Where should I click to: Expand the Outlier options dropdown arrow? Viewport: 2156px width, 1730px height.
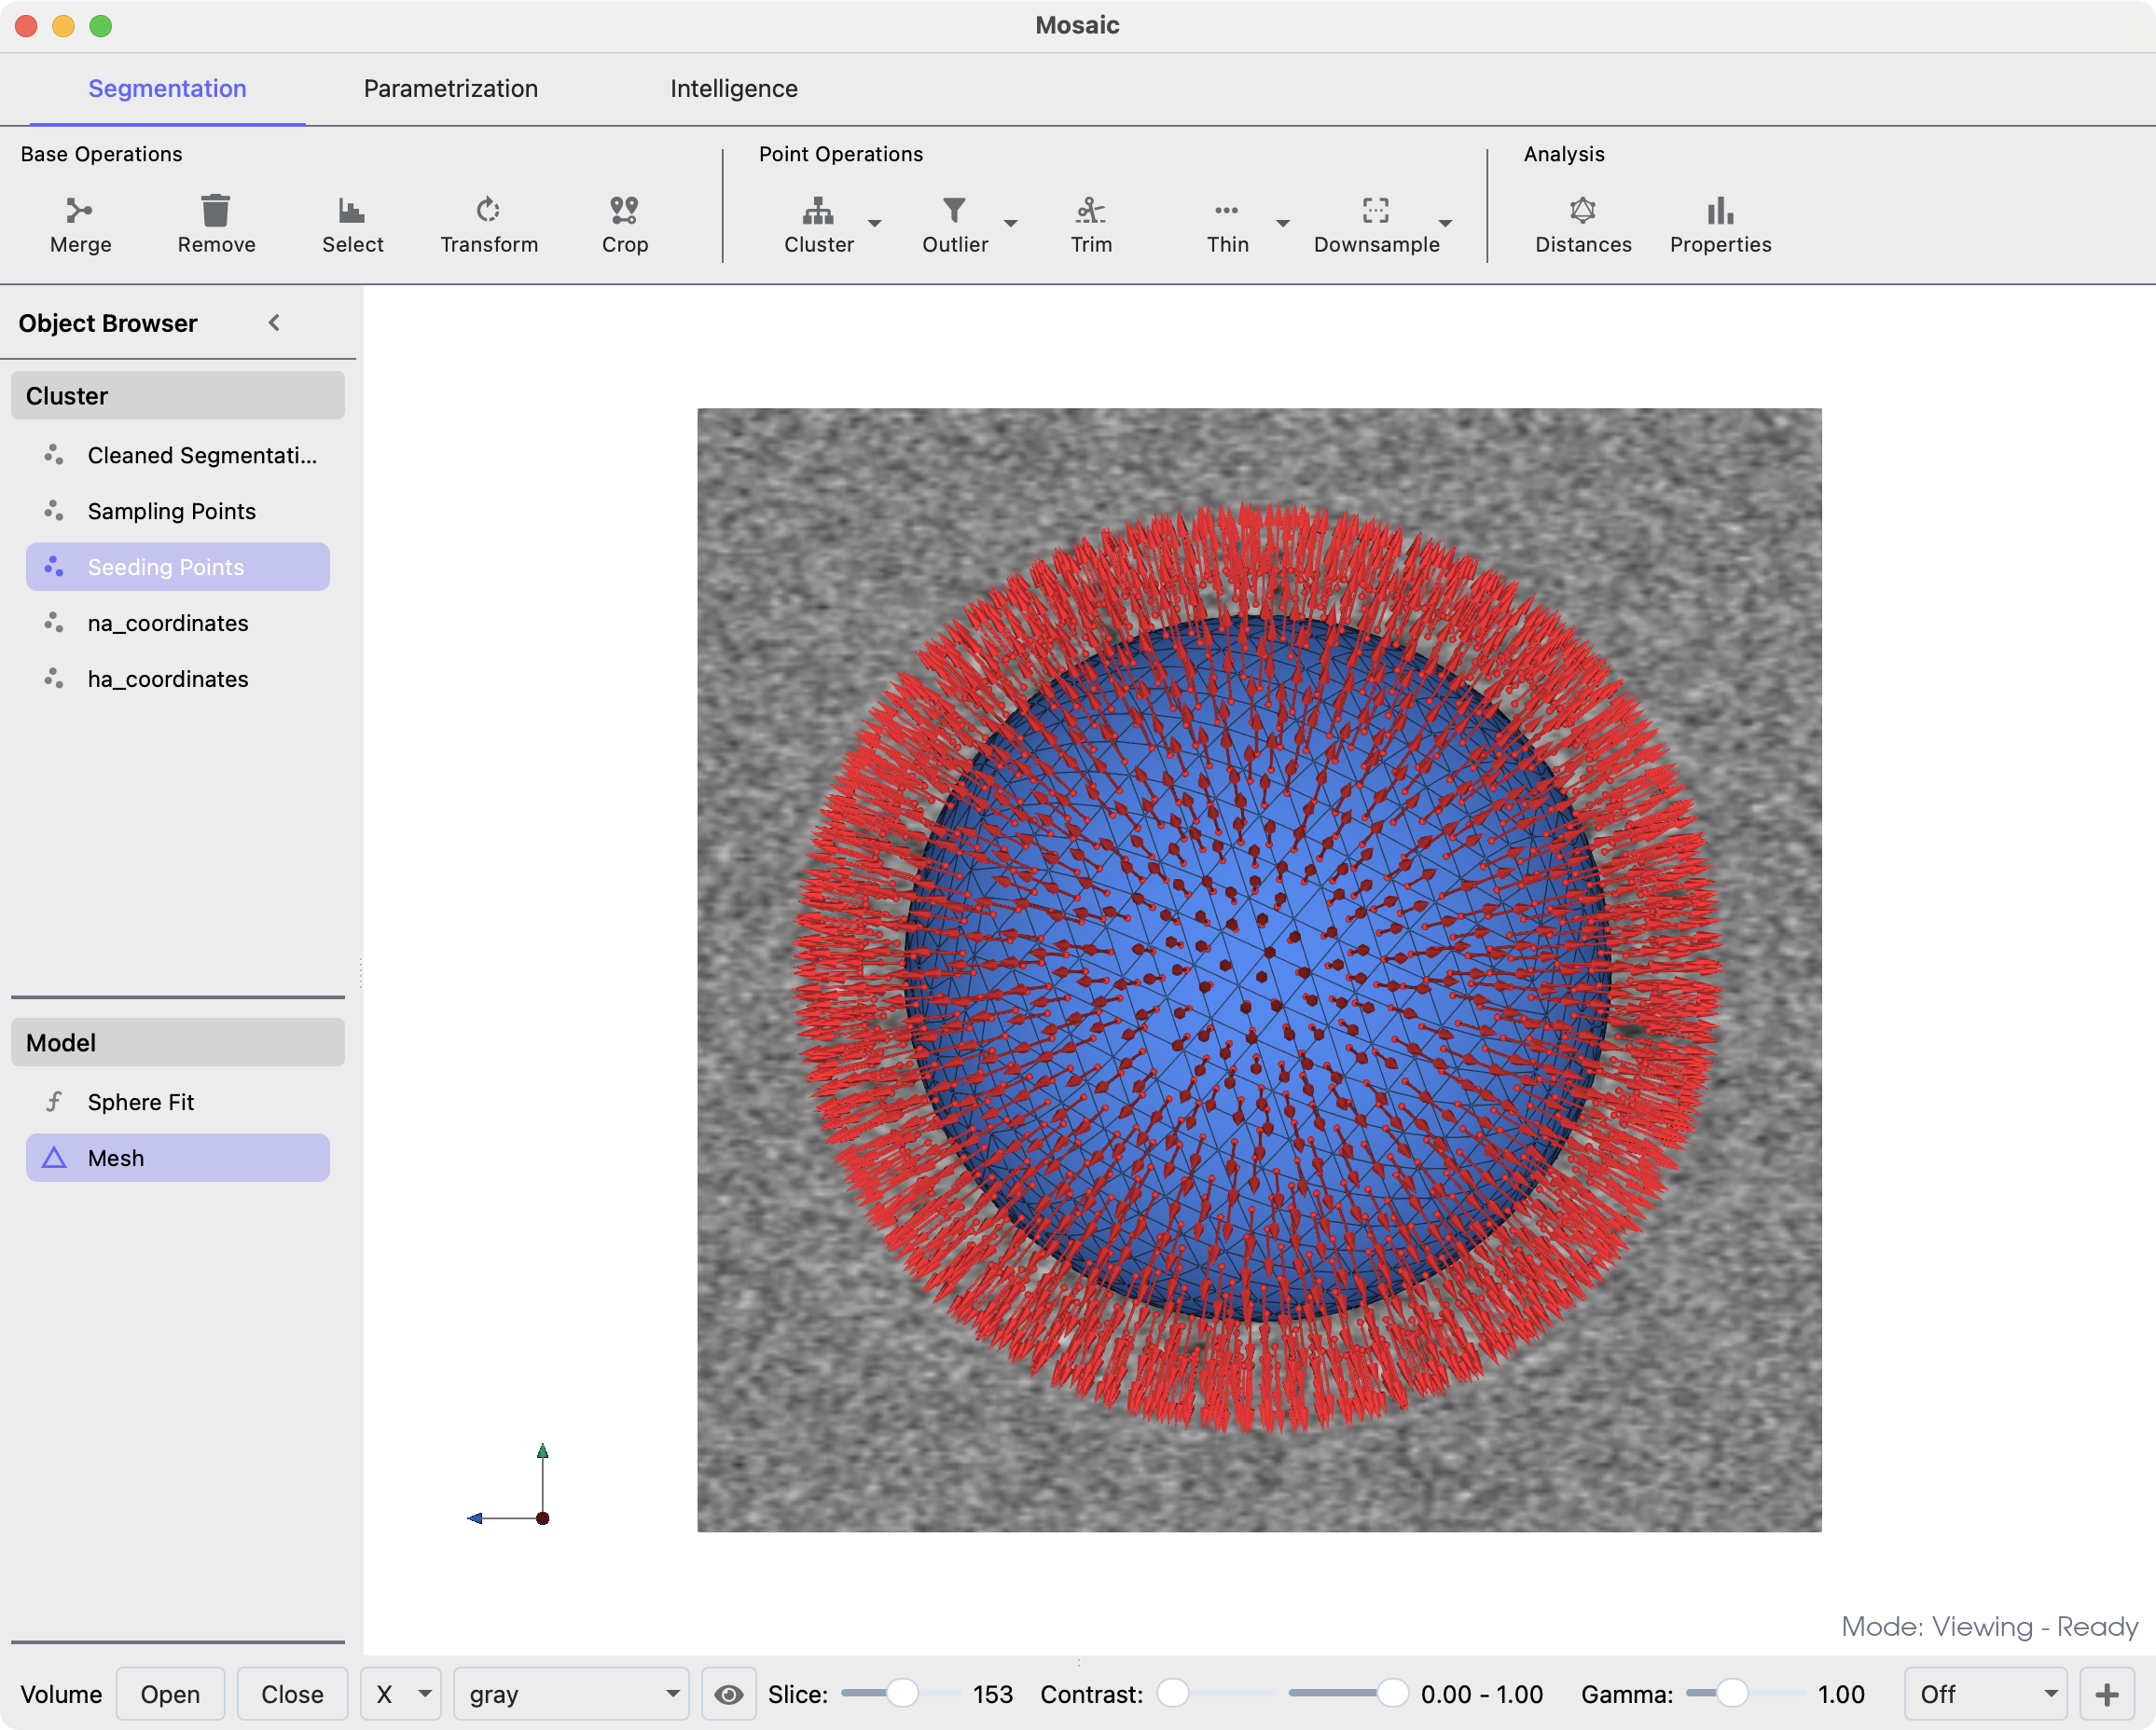click(x=1011, y=223)
